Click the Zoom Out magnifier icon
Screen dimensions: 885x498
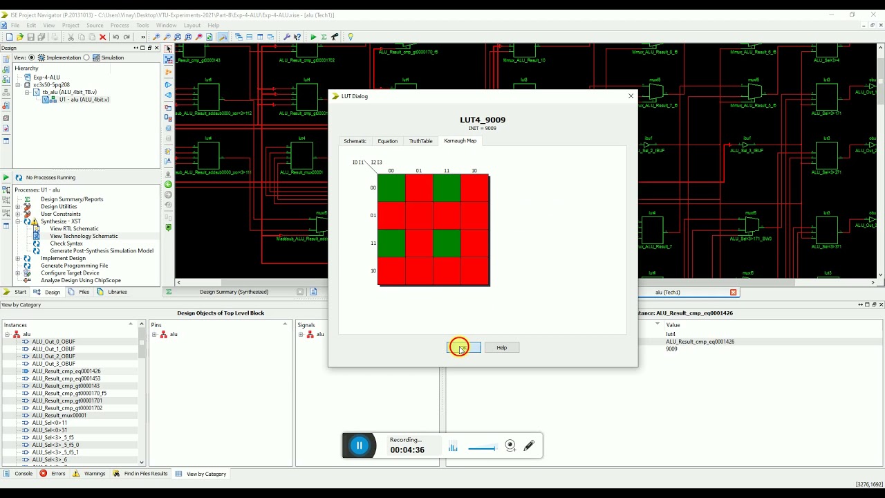[x=167, y=37]
